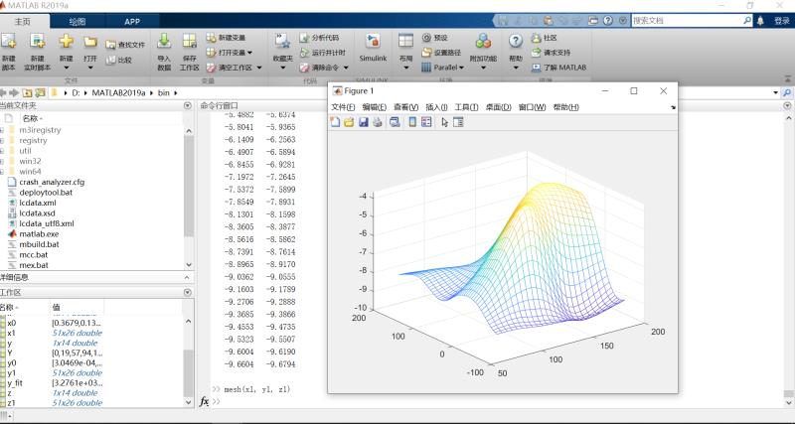Expand the m3iregistry folder node
The width and height of the screenshot is (795, 424).
[x=3, y=130]
